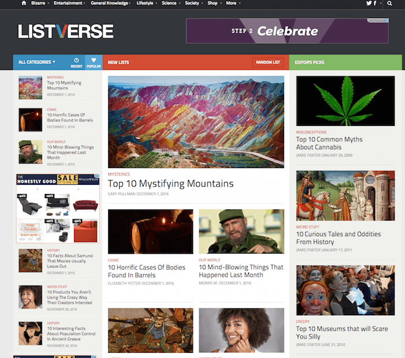Click creepy puppets museum image
The image size is (405, 358).
click(x=345, y=290)
